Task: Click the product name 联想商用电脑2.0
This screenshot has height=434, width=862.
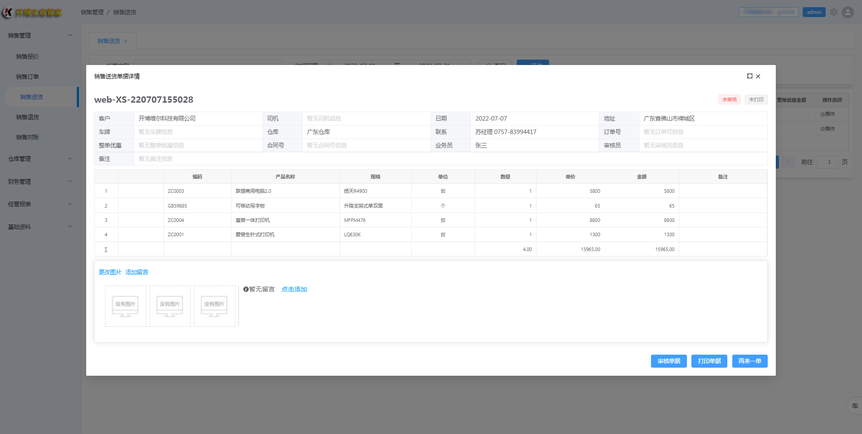Action: (x=253, y=191)
